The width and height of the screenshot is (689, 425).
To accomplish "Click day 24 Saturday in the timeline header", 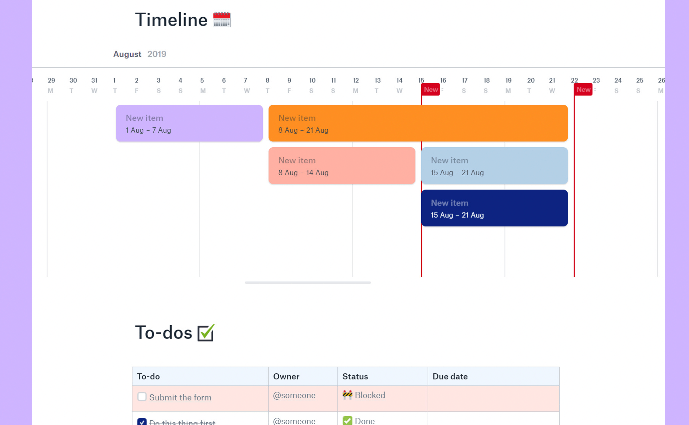I will tap(618, 85).
